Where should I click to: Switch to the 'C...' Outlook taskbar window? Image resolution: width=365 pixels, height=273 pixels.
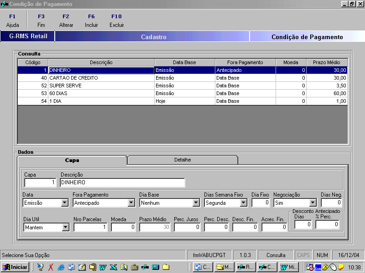click(x=203, y=267)
